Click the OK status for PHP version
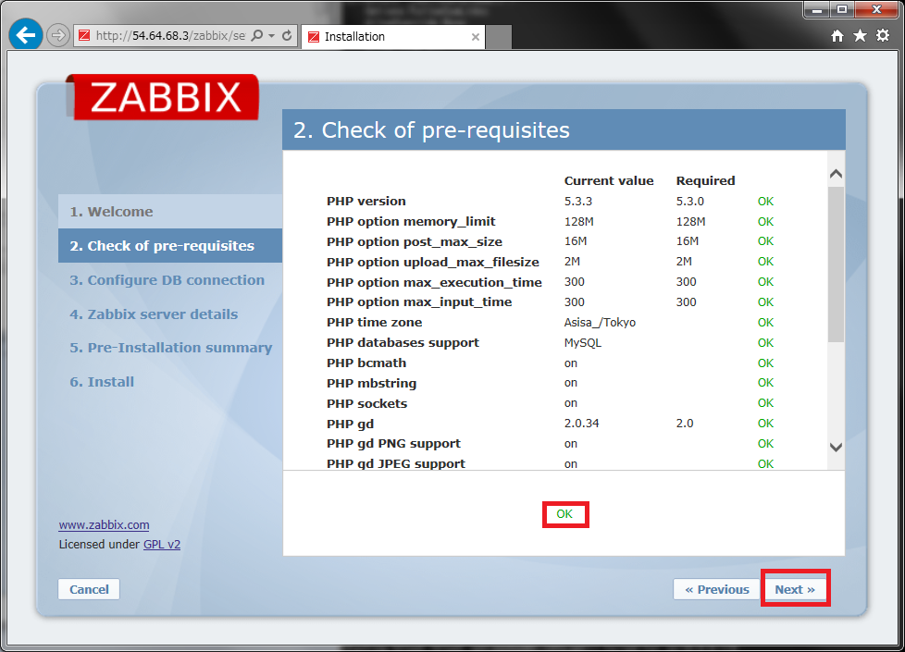This screenshot has width=905, height=652. (x=765, y=202)
